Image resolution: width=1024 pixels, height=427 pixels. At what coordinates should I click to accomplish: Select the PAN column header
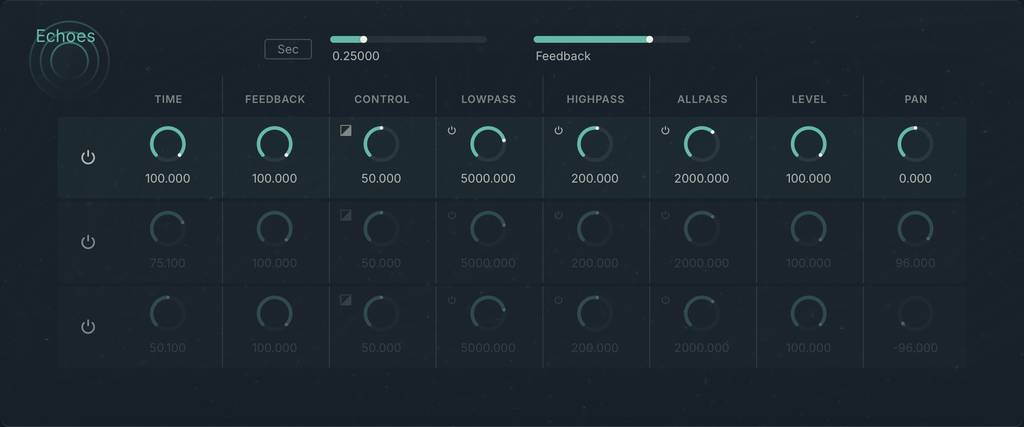click(915, 99)
